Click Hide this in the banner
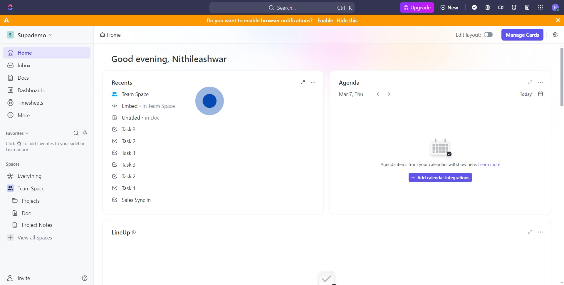This screenshot has height=285, width=564. point(347,20)
